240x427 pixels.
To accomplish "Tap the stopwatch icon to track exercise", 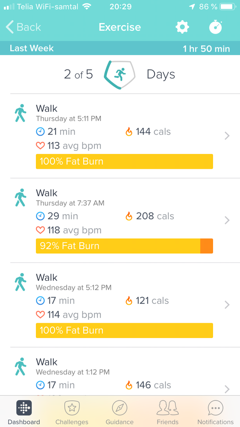I will point(216,27).
